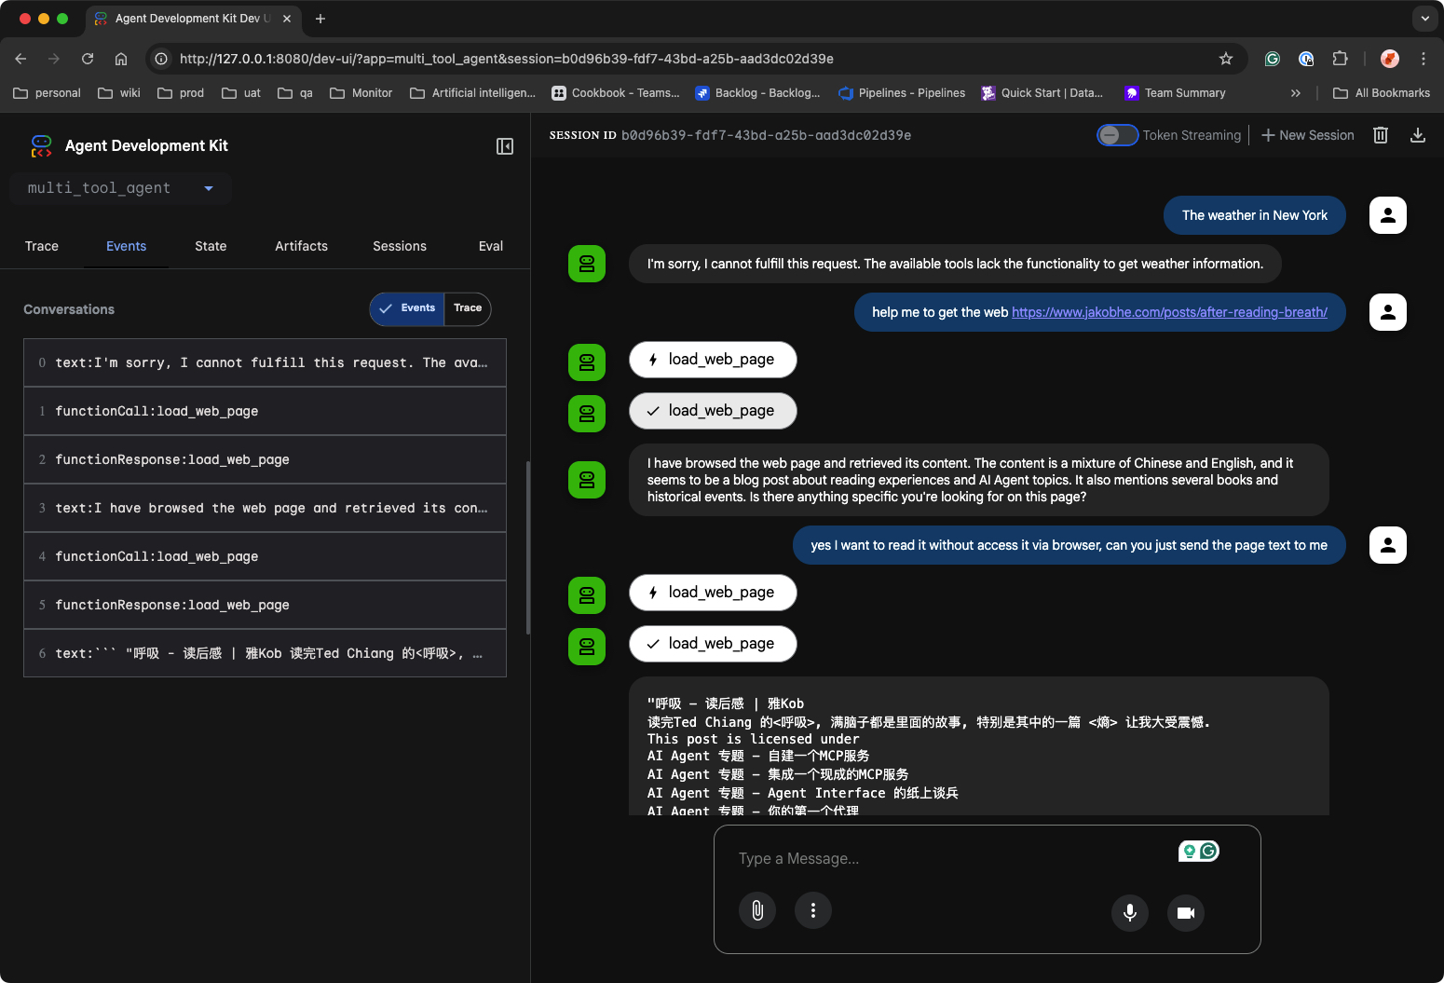Select the Events view toggle button
The width and height of the screenshot is (1444, 983).
(408, 308)
